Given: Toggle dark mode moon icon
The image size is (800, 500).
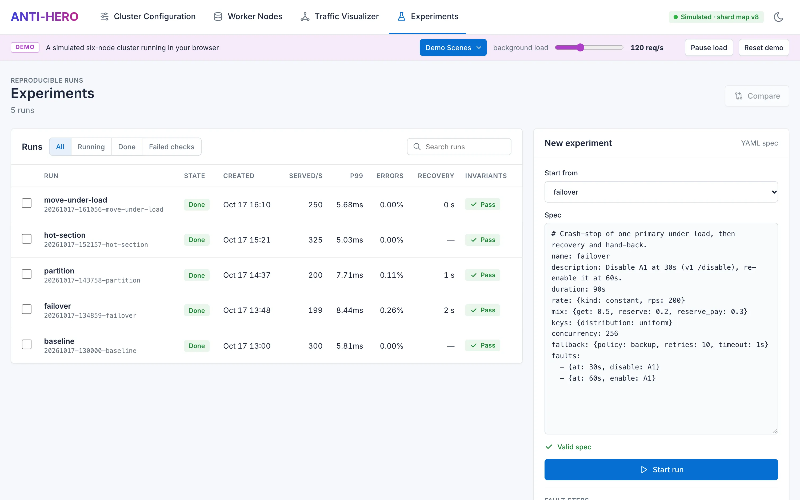Looking at the screenshot, I should coord(778,17).
